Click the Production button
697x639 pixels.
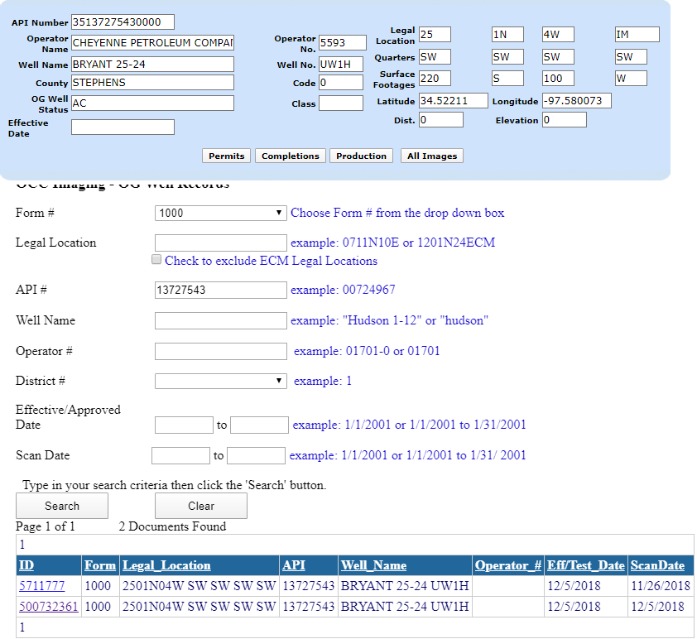pos(361,156)
